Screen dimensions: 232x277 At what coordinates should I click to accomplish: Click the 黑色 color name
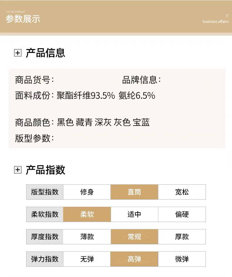65,122
